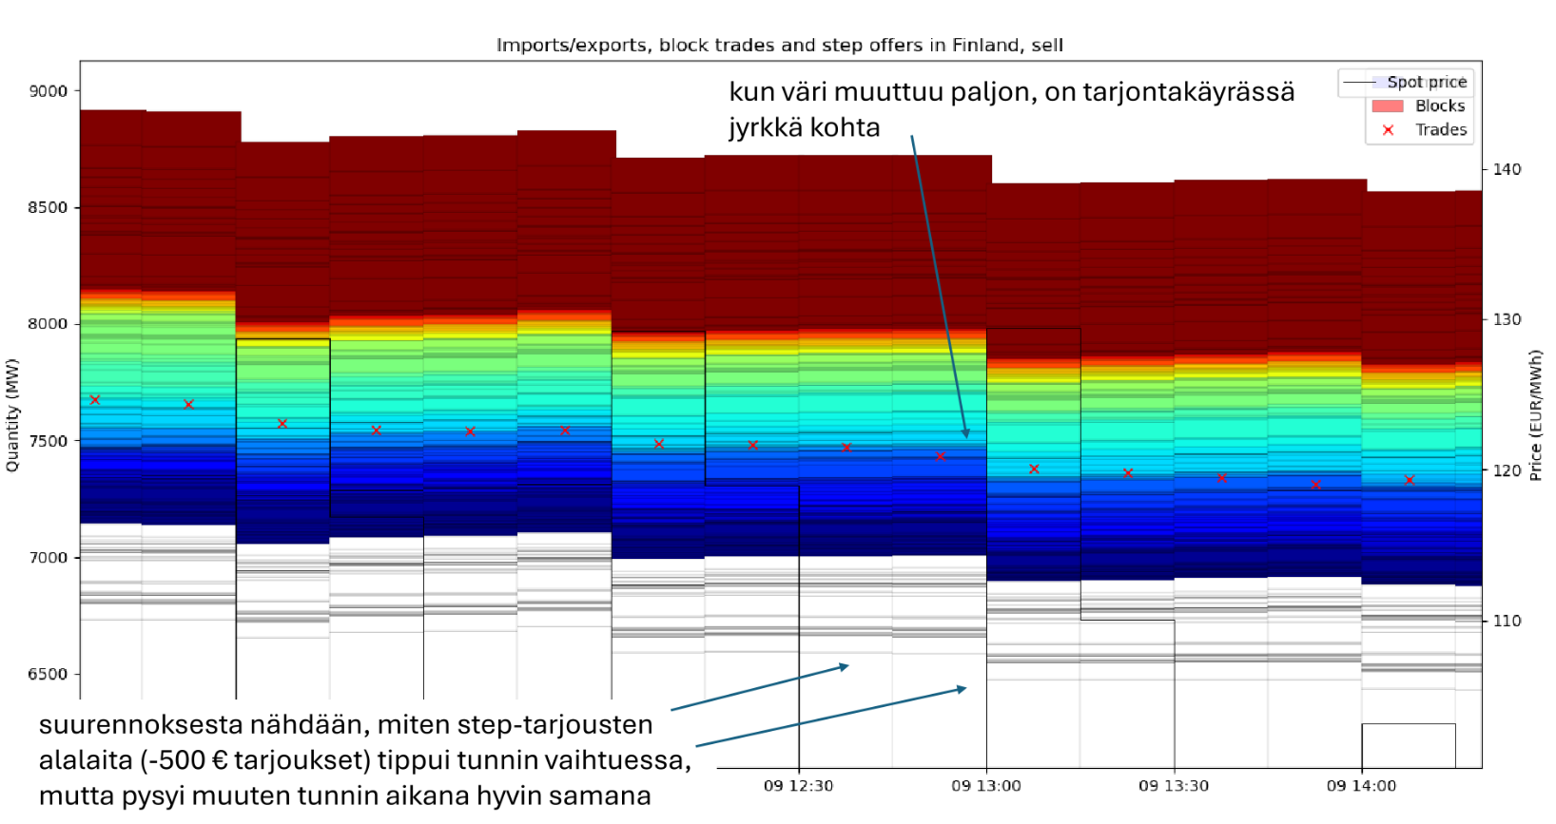1556x824 pixels.
Task: Click the Spot price legend line sample
Action: [1362, 83]
